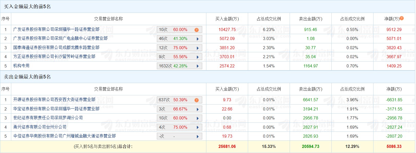Image resolution: width=416 pixels, height=153 pixels.
Task: Expand the 机构专用 row arrow
Action: pyautogui.click(x=198, y=66)
